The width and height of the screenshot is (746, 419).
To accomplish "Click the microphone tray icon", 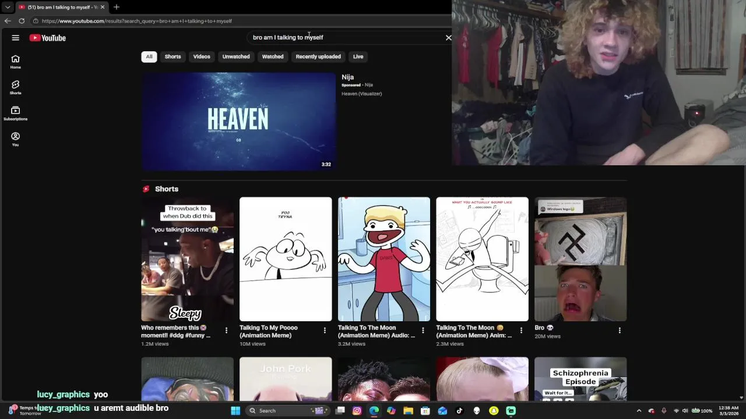I will 664,411.
